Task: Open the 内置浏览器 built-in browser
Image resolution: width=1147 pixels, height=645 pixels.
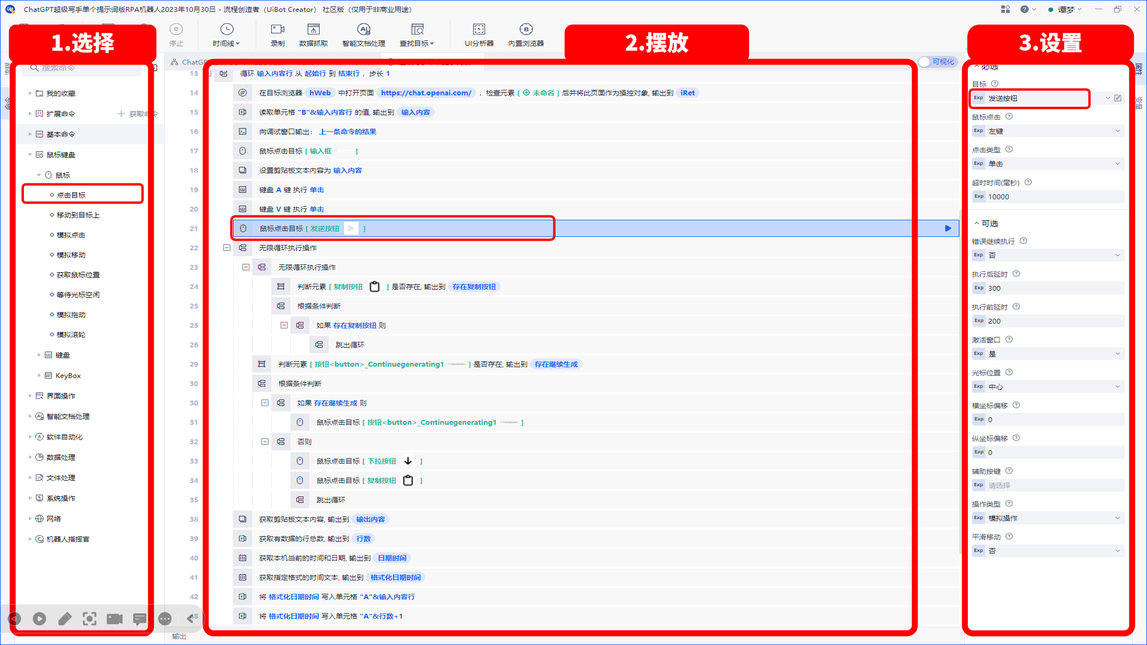Action: pos(526,35)
